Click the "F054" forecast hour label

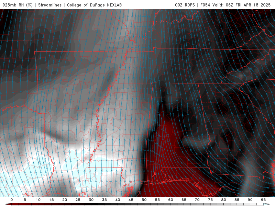click(x=205, y=5)
